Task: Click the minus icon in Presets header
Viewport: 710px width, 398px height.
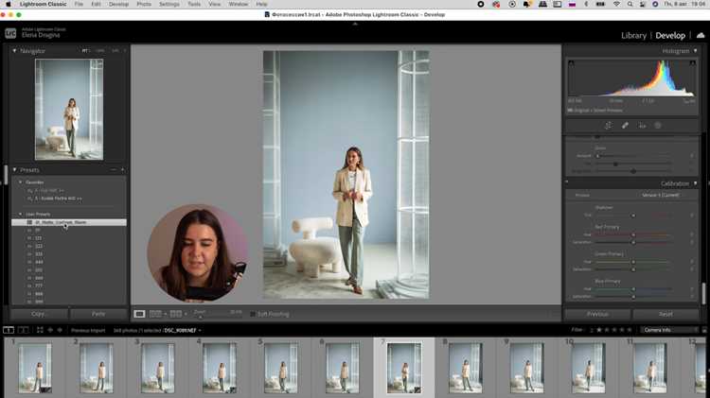Action: [x=114, y=170]
